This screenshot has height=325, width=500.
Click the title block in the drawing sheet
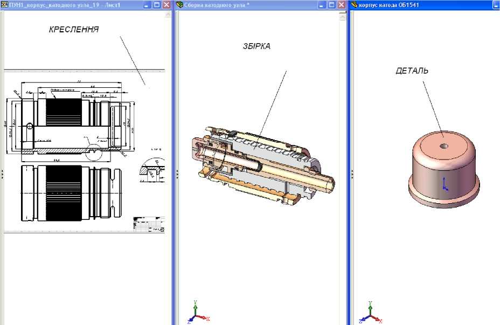[149, 224]
